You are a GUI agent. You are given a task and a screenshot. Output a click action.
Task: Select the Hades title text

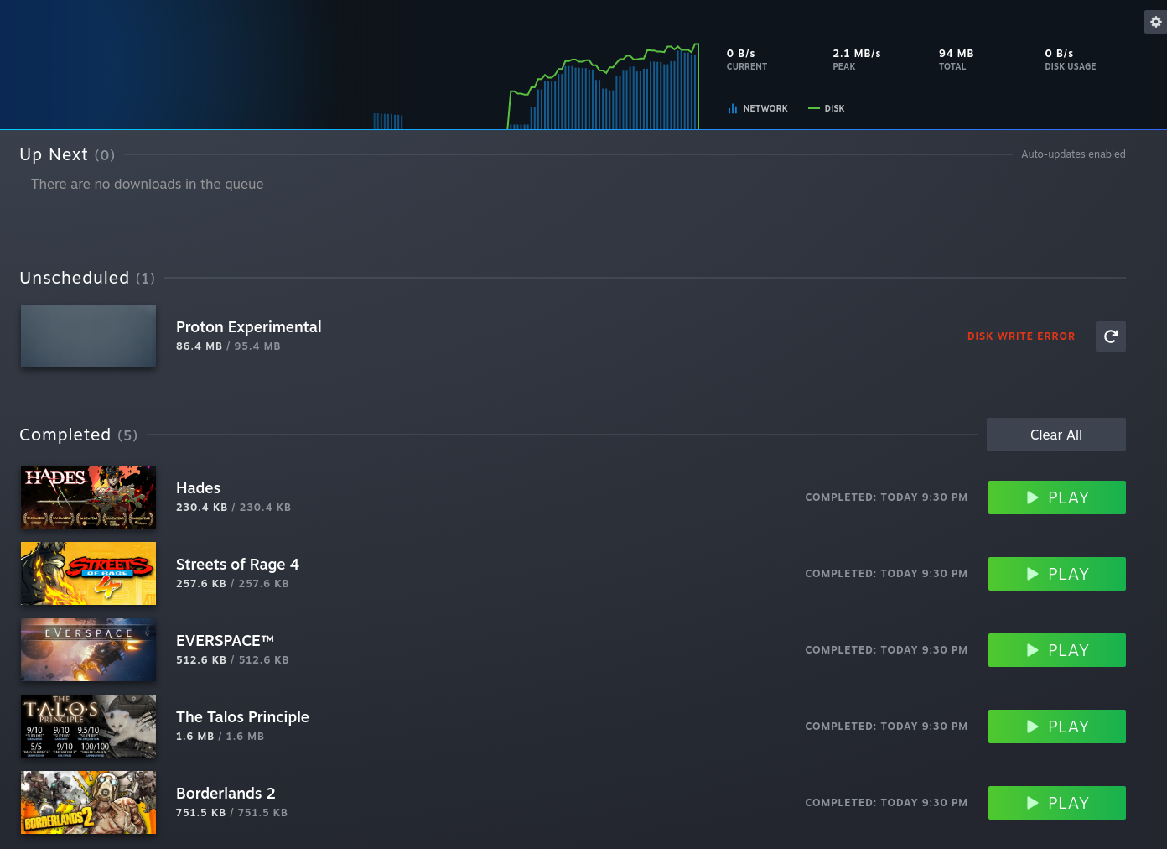pos(199,488)
